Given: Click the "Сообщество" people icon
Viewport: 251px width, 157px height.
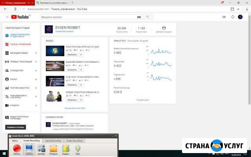Looking at the screenshot, I should click(x=7, y=71).
